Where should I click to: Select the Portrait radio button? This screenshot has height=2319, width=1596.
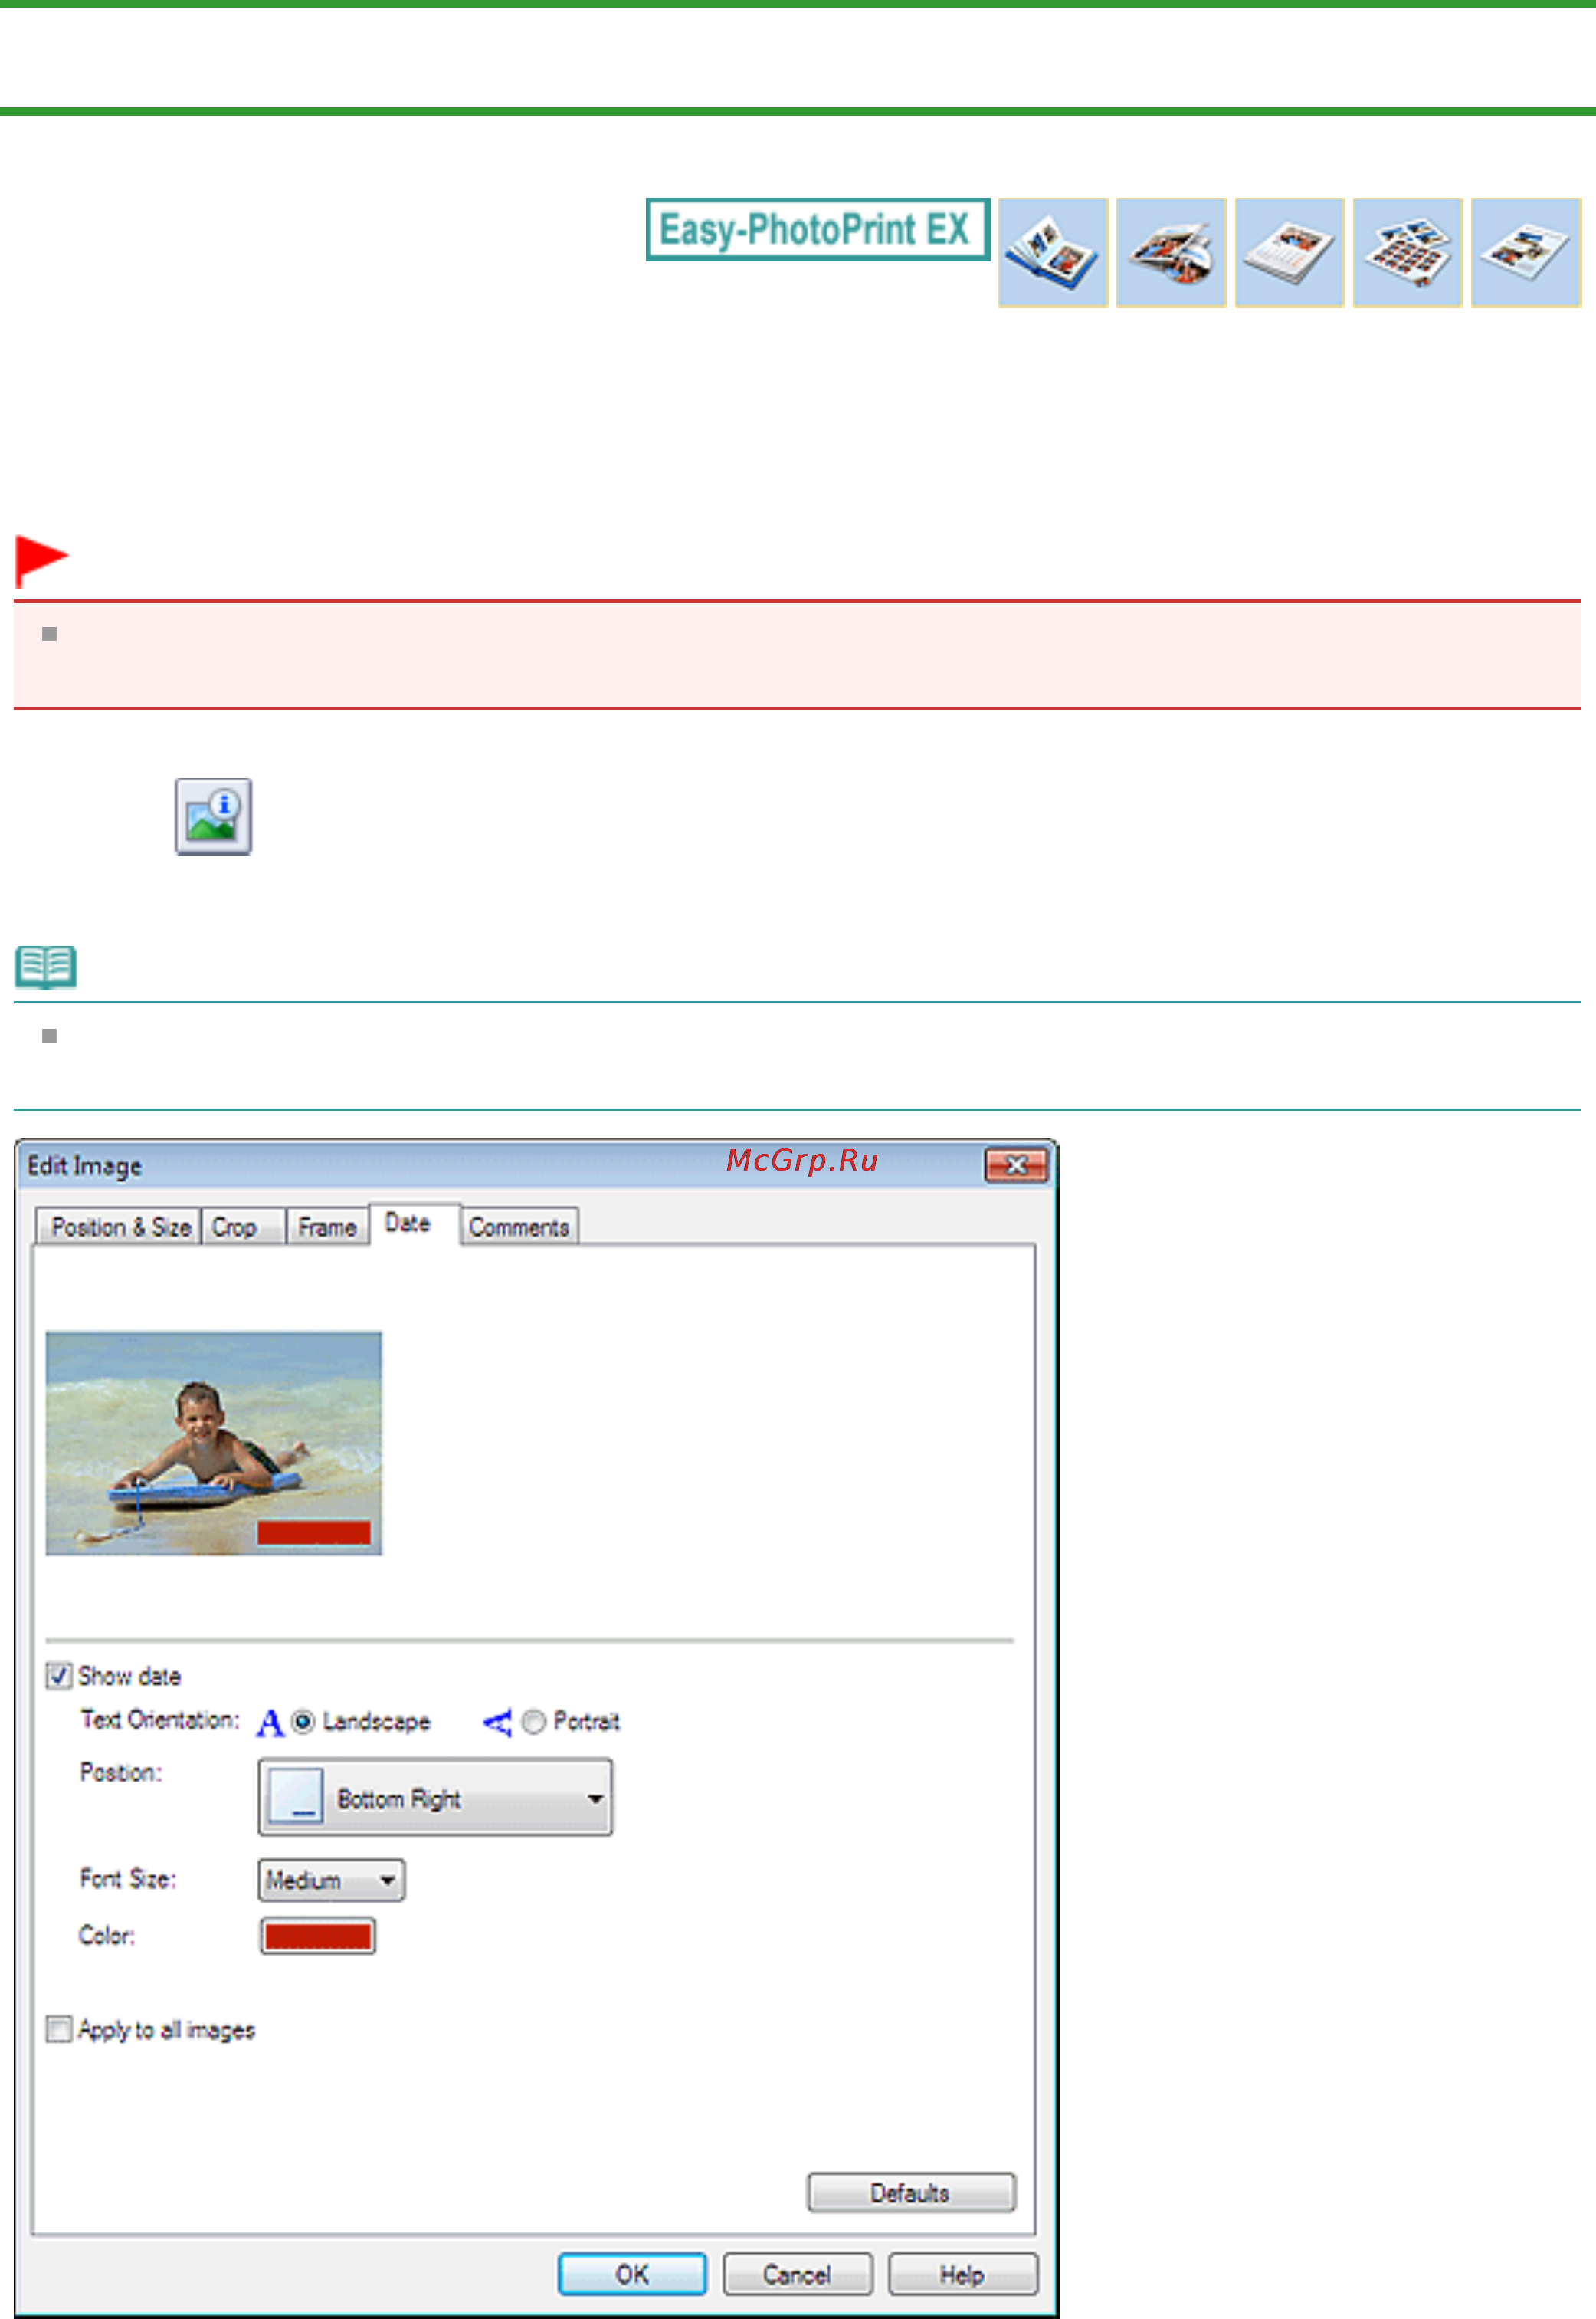point(534,1721)
